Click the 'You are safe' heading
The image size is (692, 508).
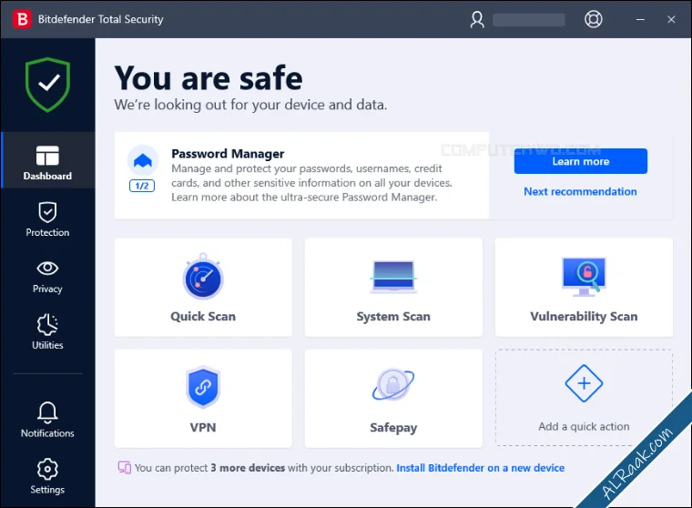click(x=209, y=78)
